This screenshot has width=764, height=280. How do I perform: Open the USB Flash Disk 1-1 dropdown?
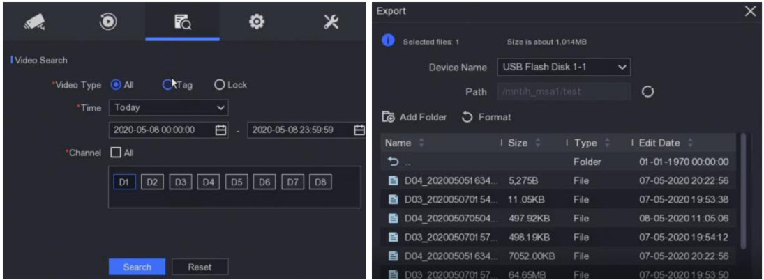pyautogui.click(x=564, y=68)
